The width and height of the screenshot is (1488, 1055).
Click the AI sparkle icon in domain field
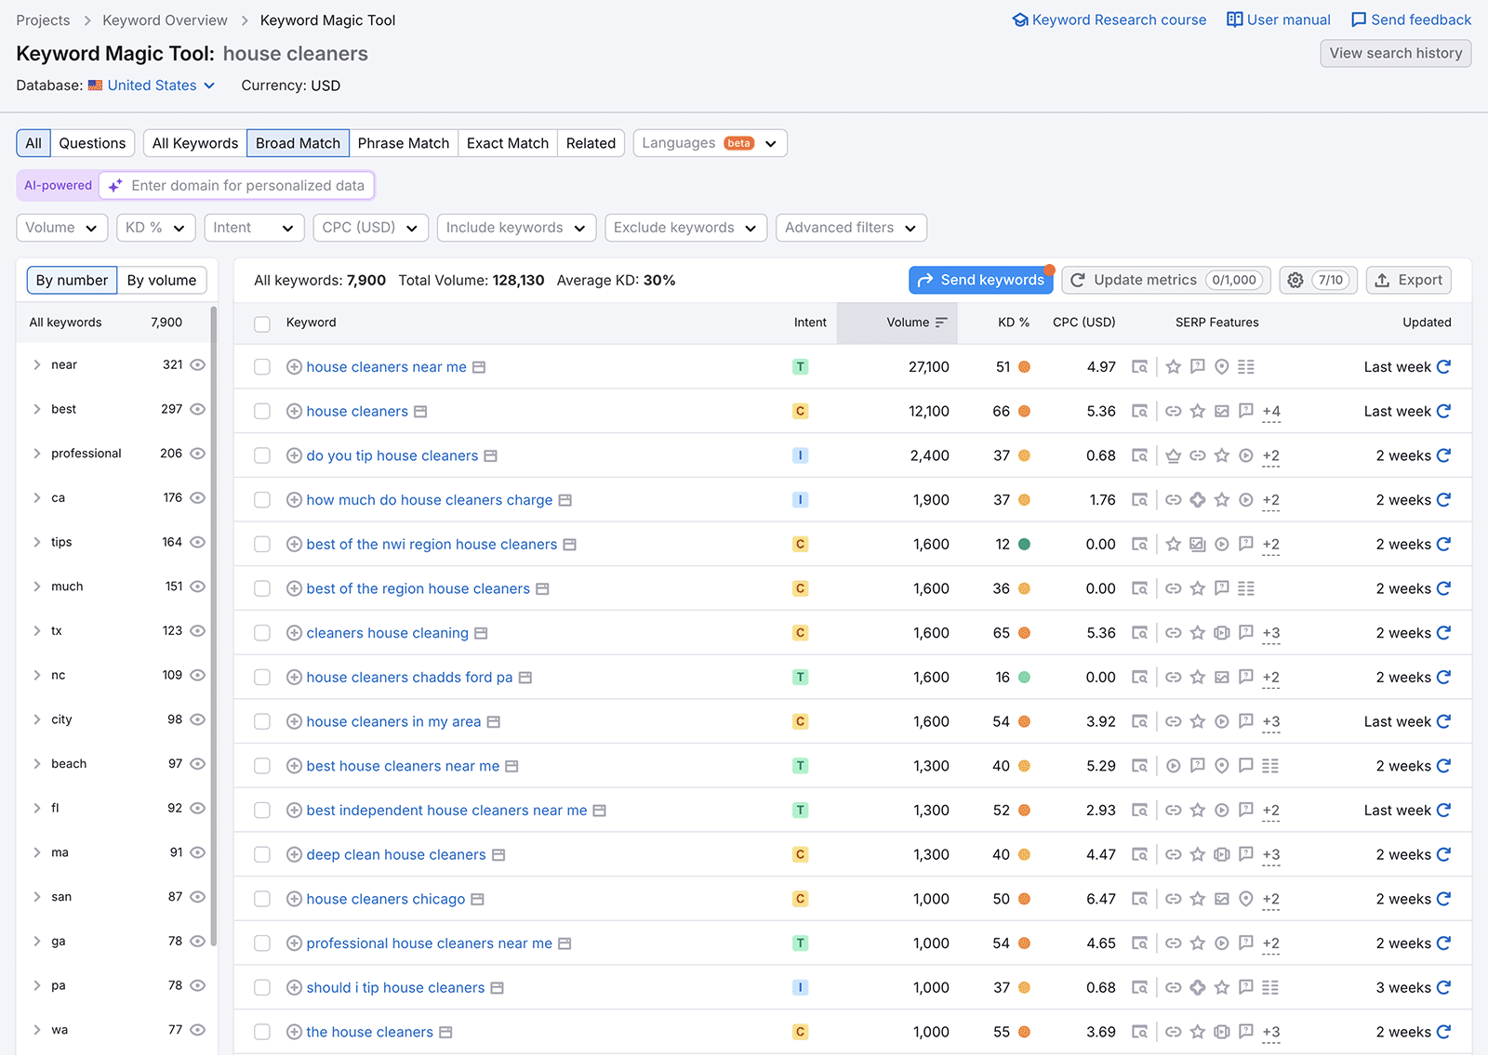115,186
